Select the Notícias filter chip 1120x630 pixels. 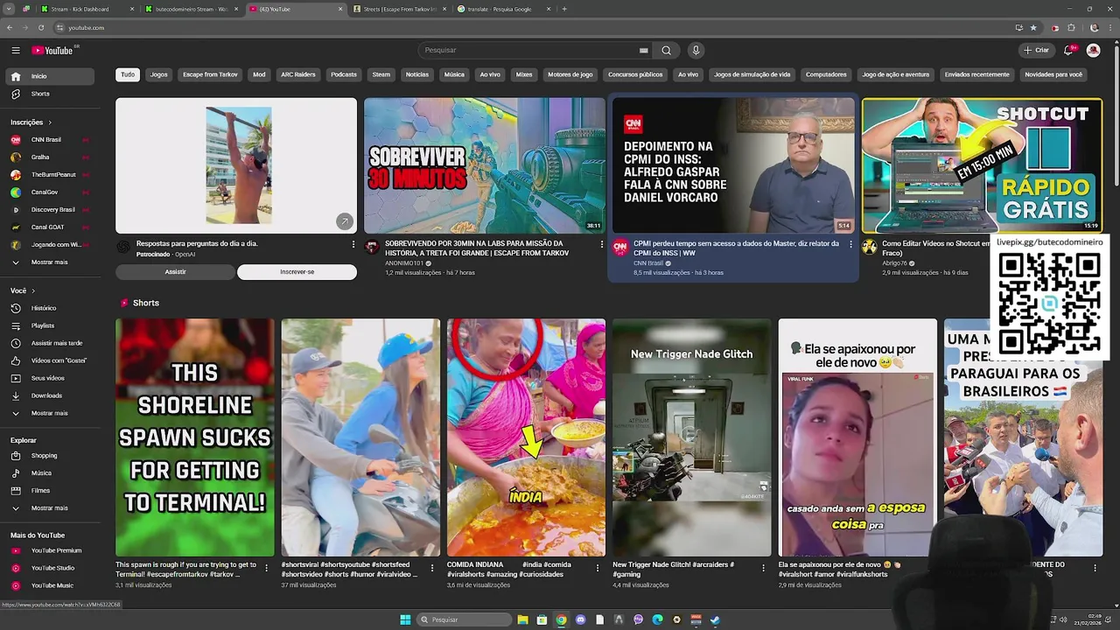coord(417,74)
